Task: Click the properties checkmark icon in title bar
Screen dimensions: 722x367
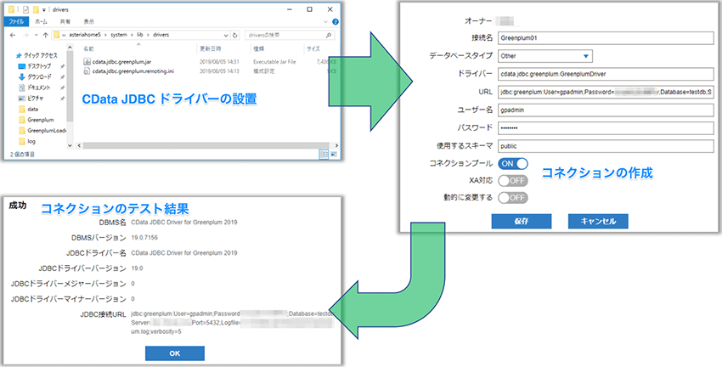Action: (x=25, y=9)
